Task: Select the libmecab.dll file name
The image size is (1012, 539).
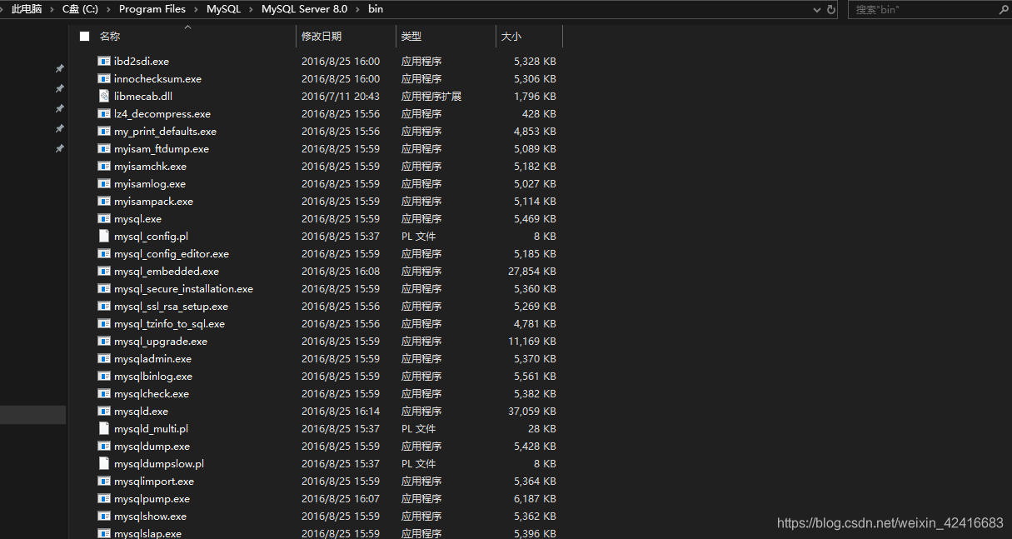Action: pyautogui.click(x=143, y=96)
